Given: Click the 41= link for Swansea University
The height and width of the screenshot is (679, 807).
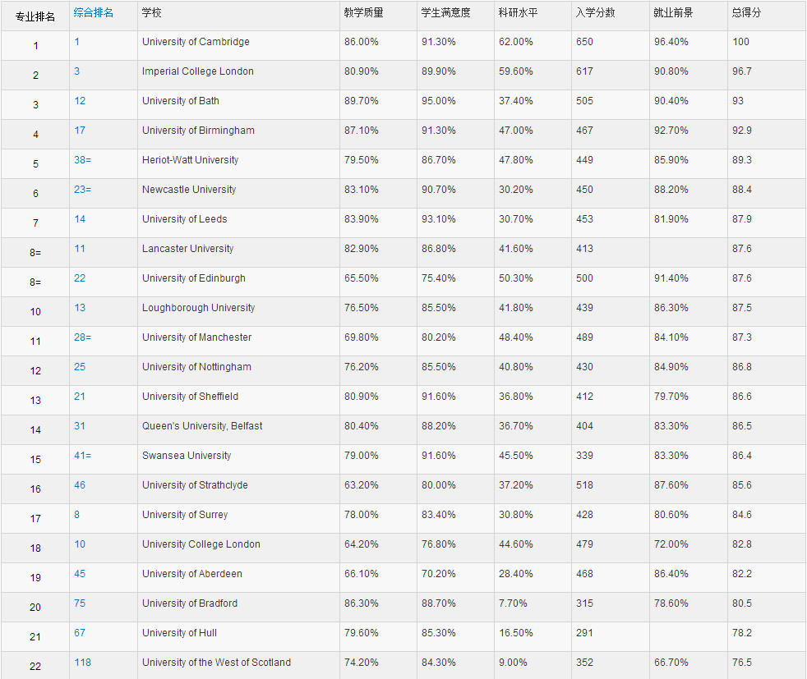Looking at the screenshot, I should 83,456.
